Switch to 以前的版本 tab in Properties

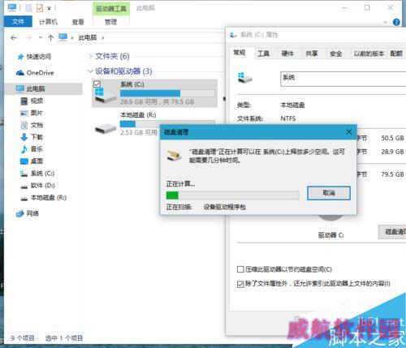pyautogui.click(x=369, y=54)
